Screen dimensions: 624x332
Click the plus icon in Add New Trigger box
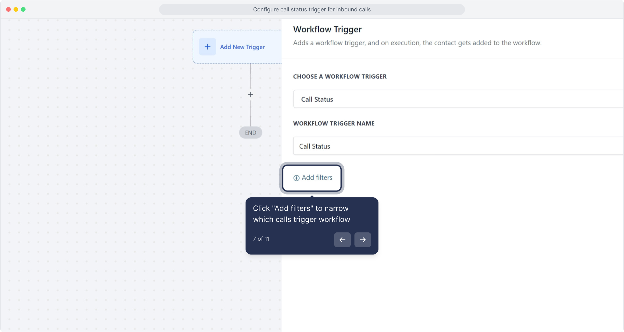point(207,47)
